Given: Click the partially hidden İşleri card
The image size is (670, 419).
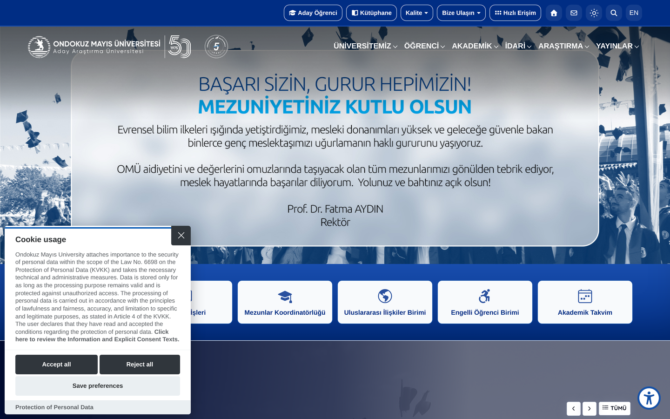Looking at the screenshot, I should click(211, 302).
